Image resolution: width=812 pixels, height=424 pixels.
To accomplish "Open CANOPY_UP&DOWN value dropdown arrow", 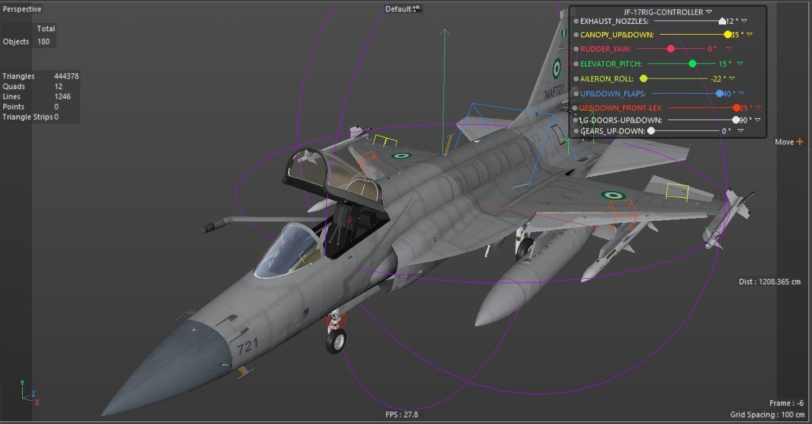I will tap(750, 35).
